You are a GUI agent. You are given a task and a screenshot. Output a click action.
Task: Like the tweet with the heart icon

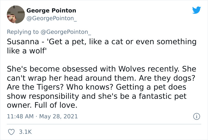pyautogui.click(x=12, y=131)
